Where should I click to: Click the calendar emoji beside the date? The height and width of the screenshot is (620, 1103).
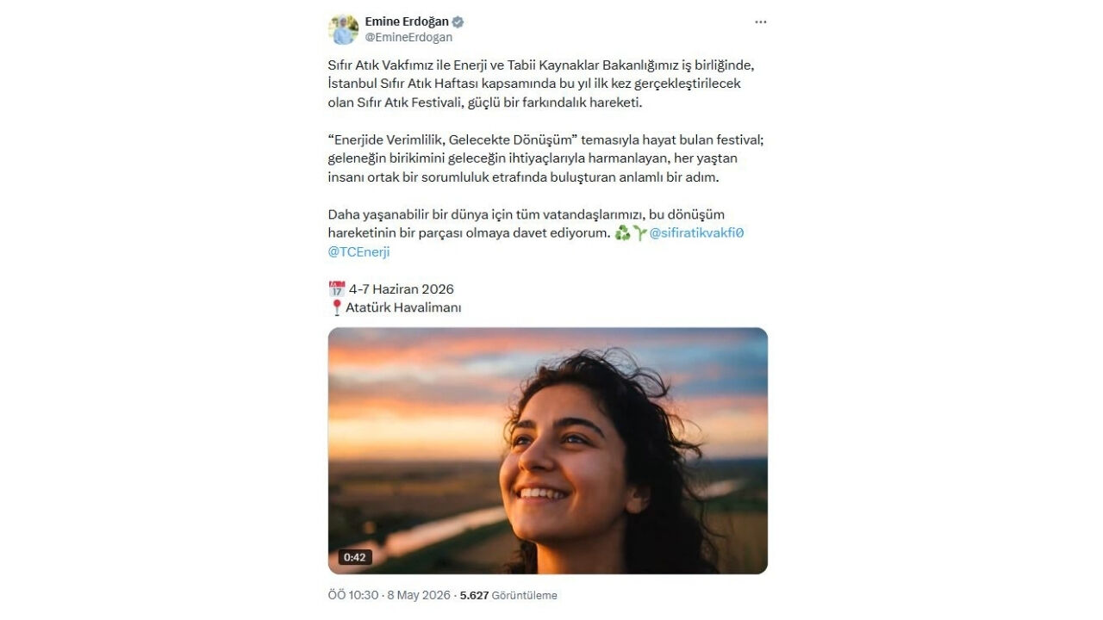(x=337, y=289)
